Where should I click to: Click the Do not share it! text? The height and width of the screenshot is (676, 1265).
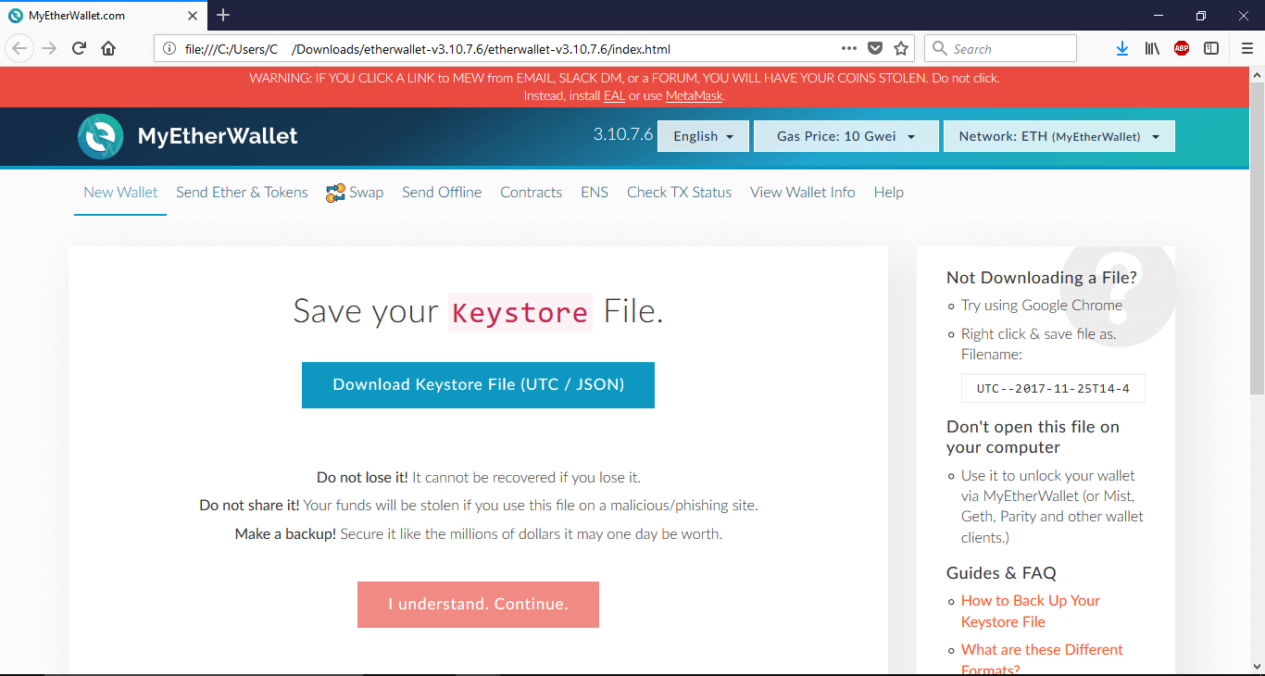click(250, 506)
